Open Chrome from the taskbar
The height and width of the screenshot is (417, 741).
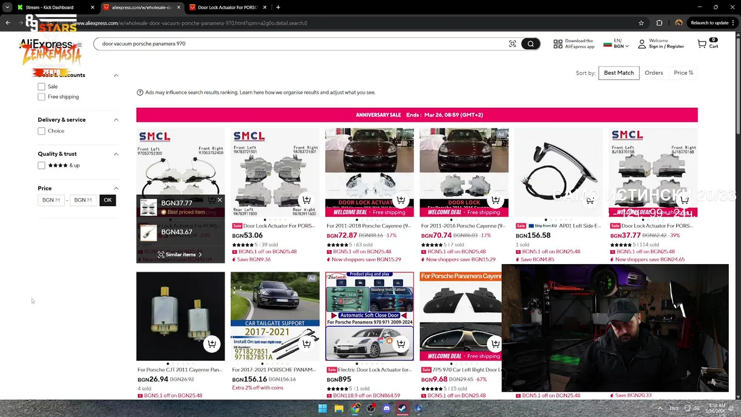click(x=355, y=408)
